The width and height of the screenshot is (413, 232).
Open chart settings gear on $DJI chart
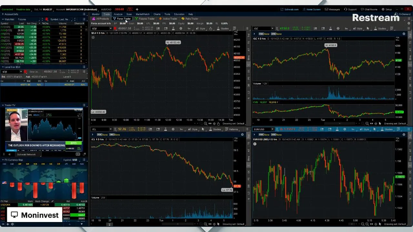coord(181,28)
